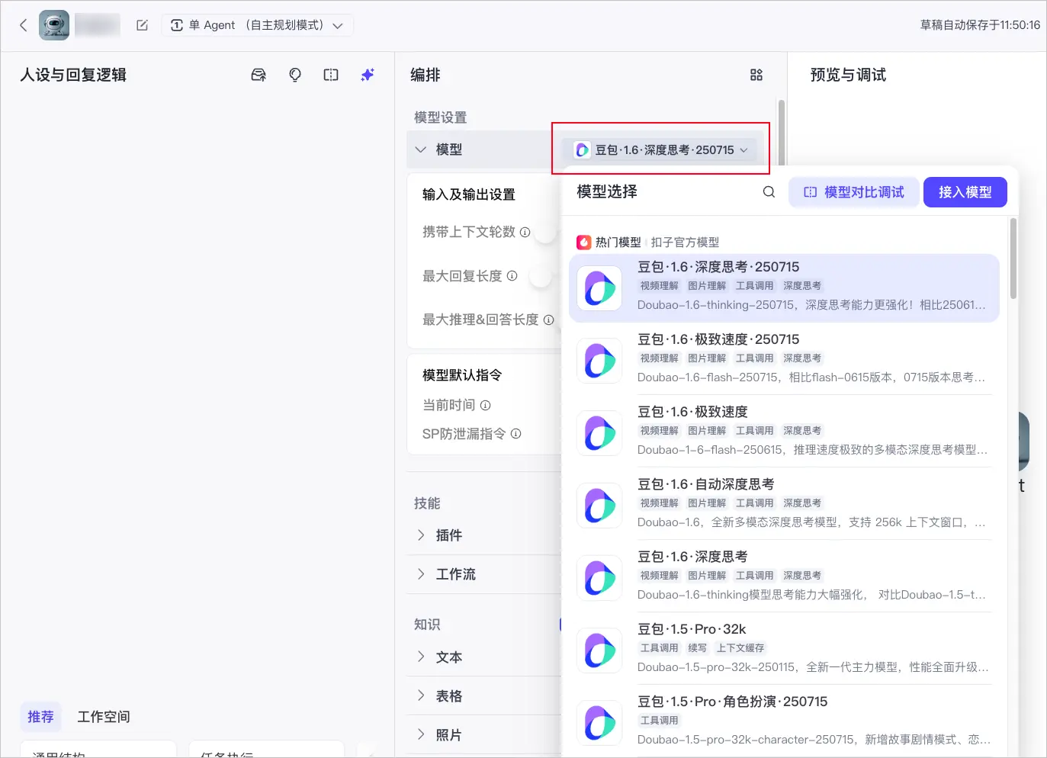This screenshot has height=758, width=1047.
Task: Click the Doubao-1.5-pro-32k-250115 description text
Action: coord(813,667)
